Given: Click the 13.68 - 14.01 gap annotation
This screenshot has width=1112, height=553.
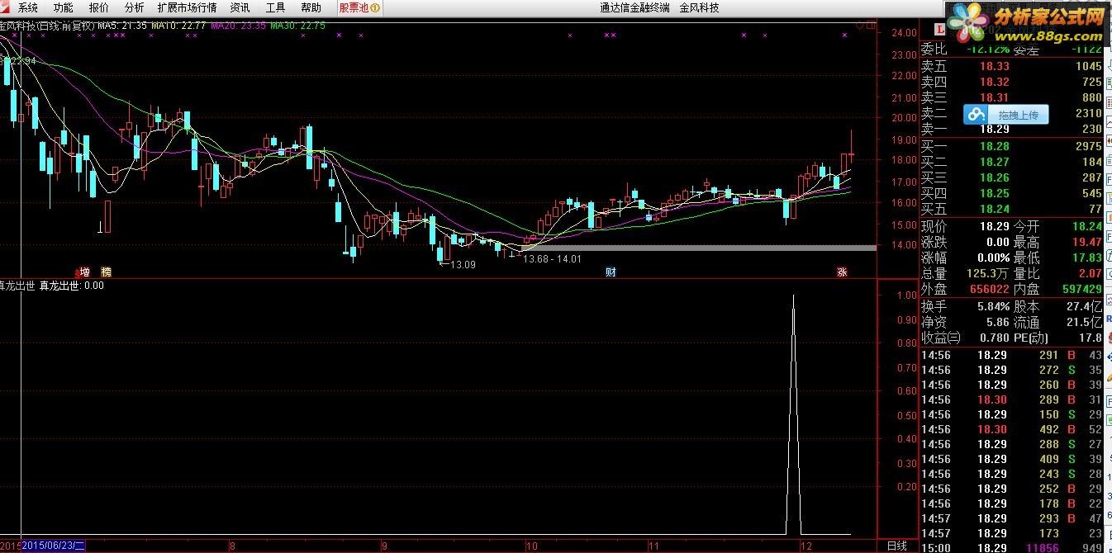Looking at the screenshot, I should click(552, 258).
